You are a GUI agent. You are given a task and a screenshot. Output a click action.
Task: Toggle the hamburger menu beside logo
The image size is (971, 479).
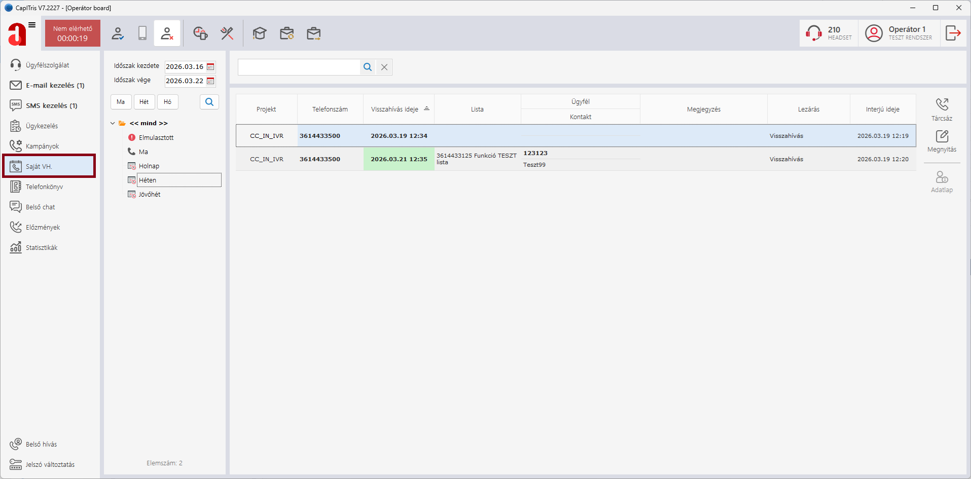click(x=32, y=25)
